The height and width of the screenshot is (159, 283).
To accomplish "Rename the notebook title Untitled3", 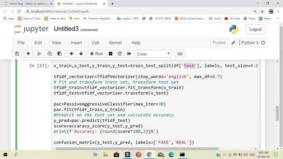I will [x=66, y=29].
